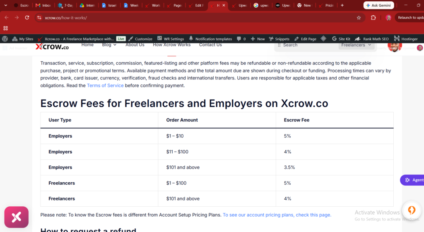Click the Ask Gemini button
The image size is (424, 232).
point(378,5)
